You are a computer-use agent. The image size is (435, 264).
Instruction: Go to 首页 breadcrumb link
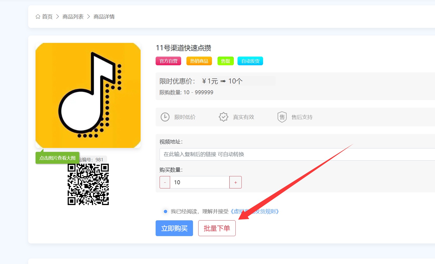[x=47, y=17]
